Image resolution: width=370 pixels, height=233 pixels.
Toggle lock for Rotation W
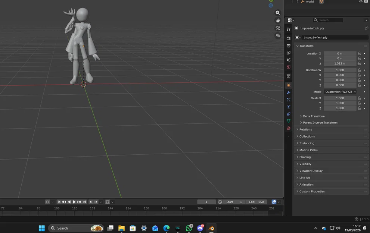(360, 70)
